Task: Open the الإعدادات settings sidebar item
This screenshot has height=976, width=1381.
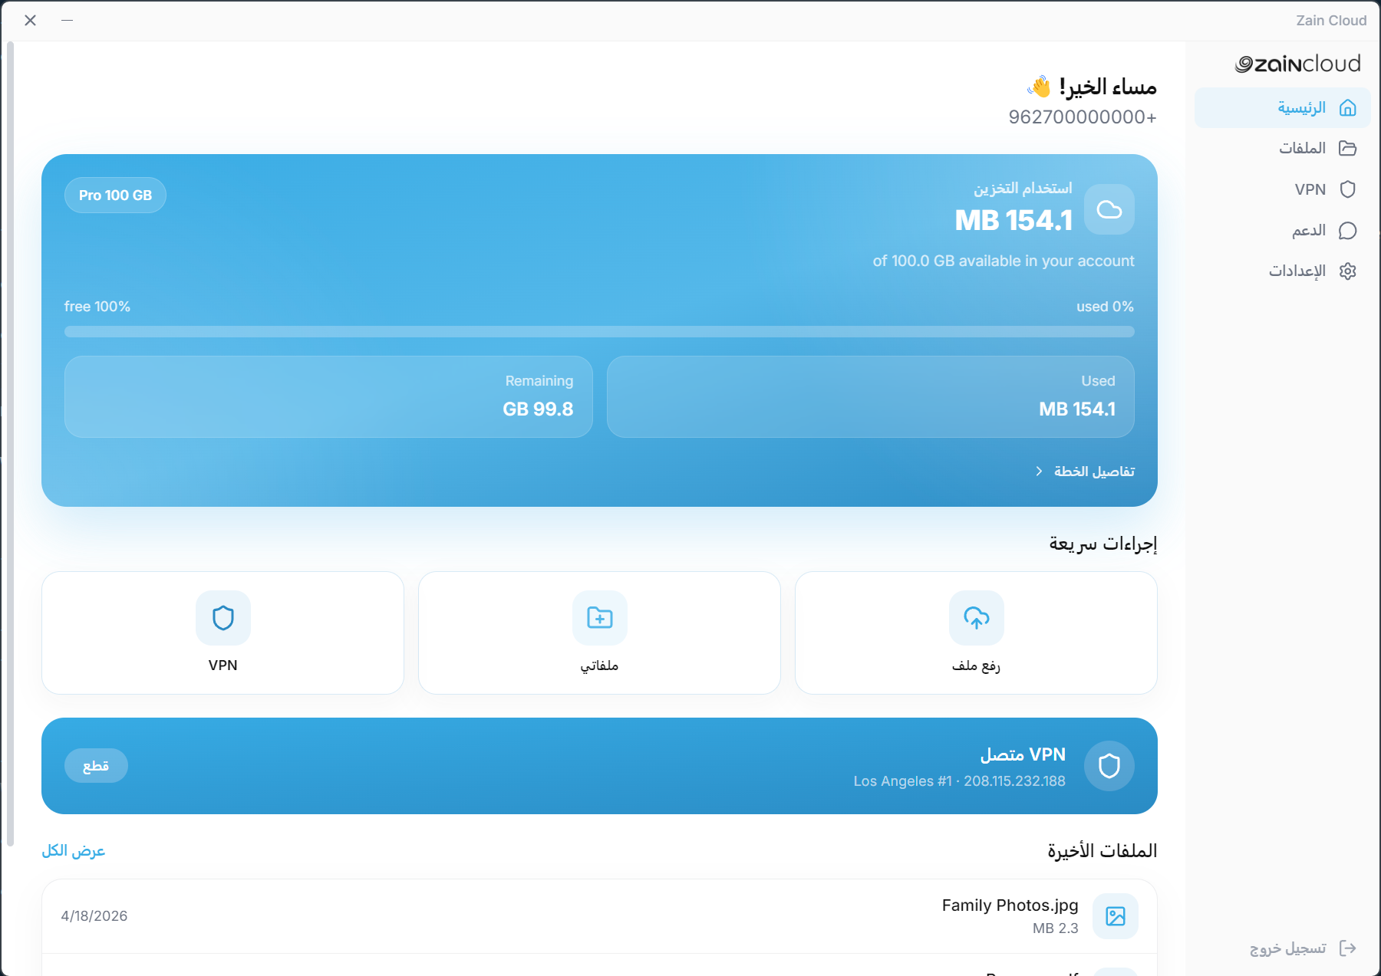Action: pos(1282,271)
